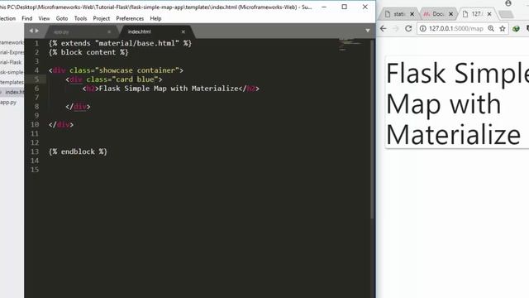Select index.html file in the sidebar
Image resolution: width=529 pixels, height=298 pixels.
[x=15, y=92]
